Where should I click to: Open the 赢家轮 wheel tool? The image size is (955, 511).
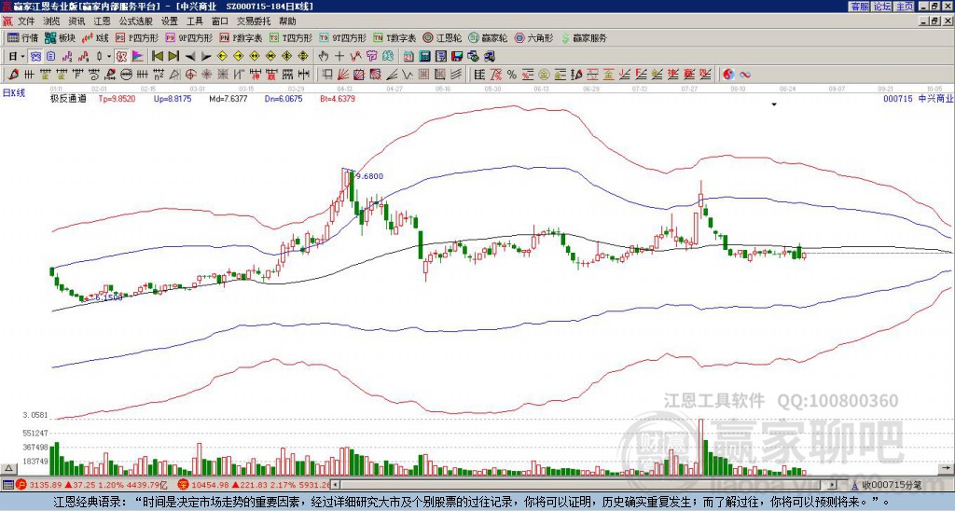tap(488, 37)
